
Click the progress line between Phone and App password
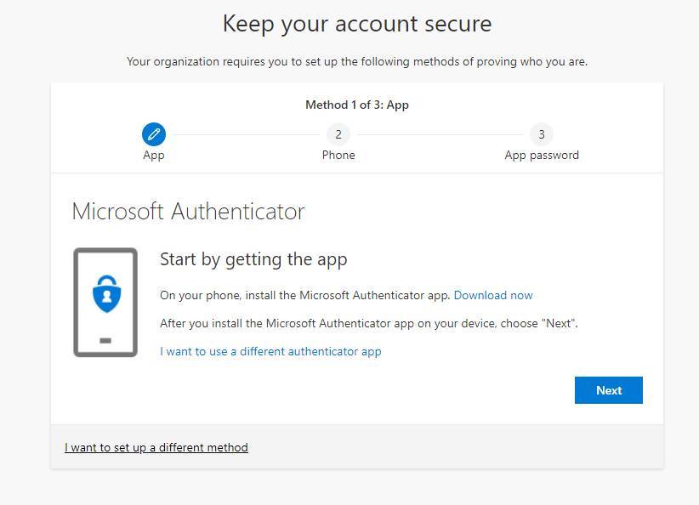click(x=440, y=134)
